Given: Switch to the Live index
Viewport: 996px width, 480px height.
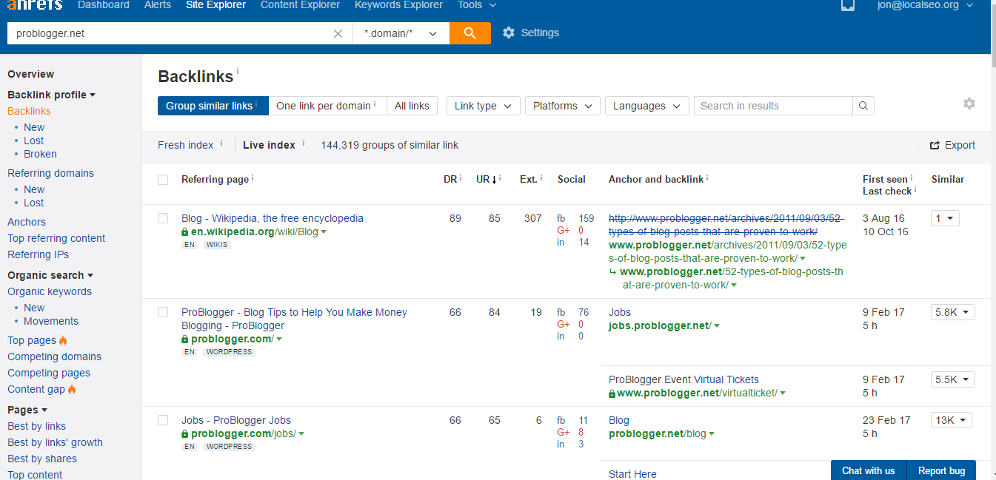Looking at the screenshot, I should 269,145.
